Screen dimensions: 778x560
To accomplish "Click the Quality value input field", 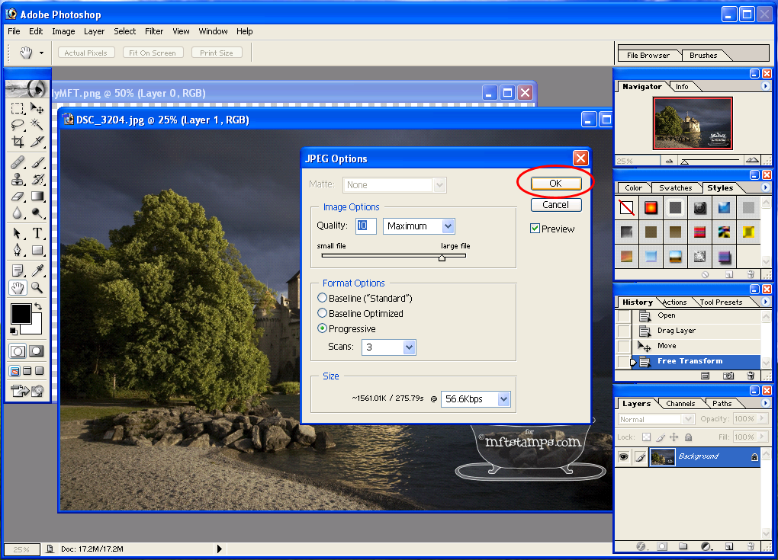I will tap(365, 226).
